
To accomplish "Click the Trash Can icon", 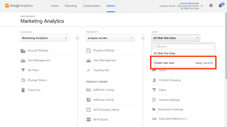I will [23, 90].
